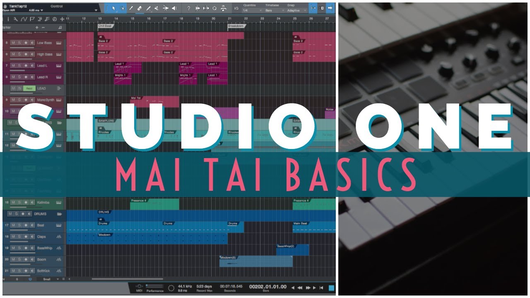This screenshot has height=298, width=530.
Task: Adjust the Performance meter bar
Action: click(x=155, y=286)
